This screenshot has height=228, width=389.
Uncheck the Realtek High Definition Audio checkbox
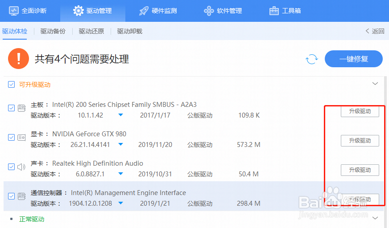point(12,167)
